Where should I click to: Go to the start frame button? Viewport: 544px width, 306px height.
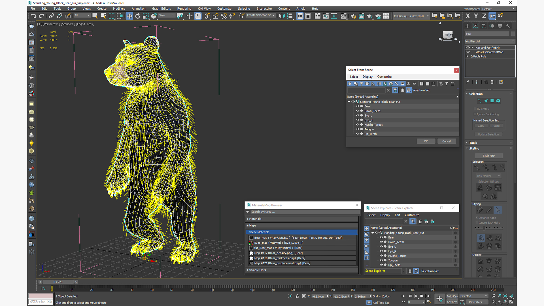403,296
